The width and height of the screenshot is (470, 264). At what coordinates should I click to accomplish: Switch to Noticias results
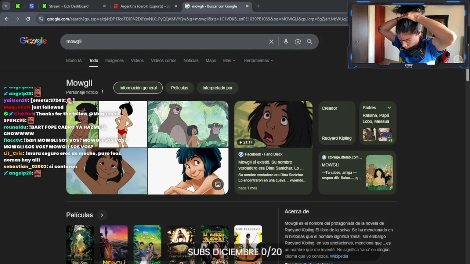pos(191,60)
